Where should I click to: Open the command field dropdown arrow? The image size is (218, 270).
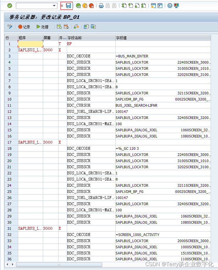[x=54, y=6]
